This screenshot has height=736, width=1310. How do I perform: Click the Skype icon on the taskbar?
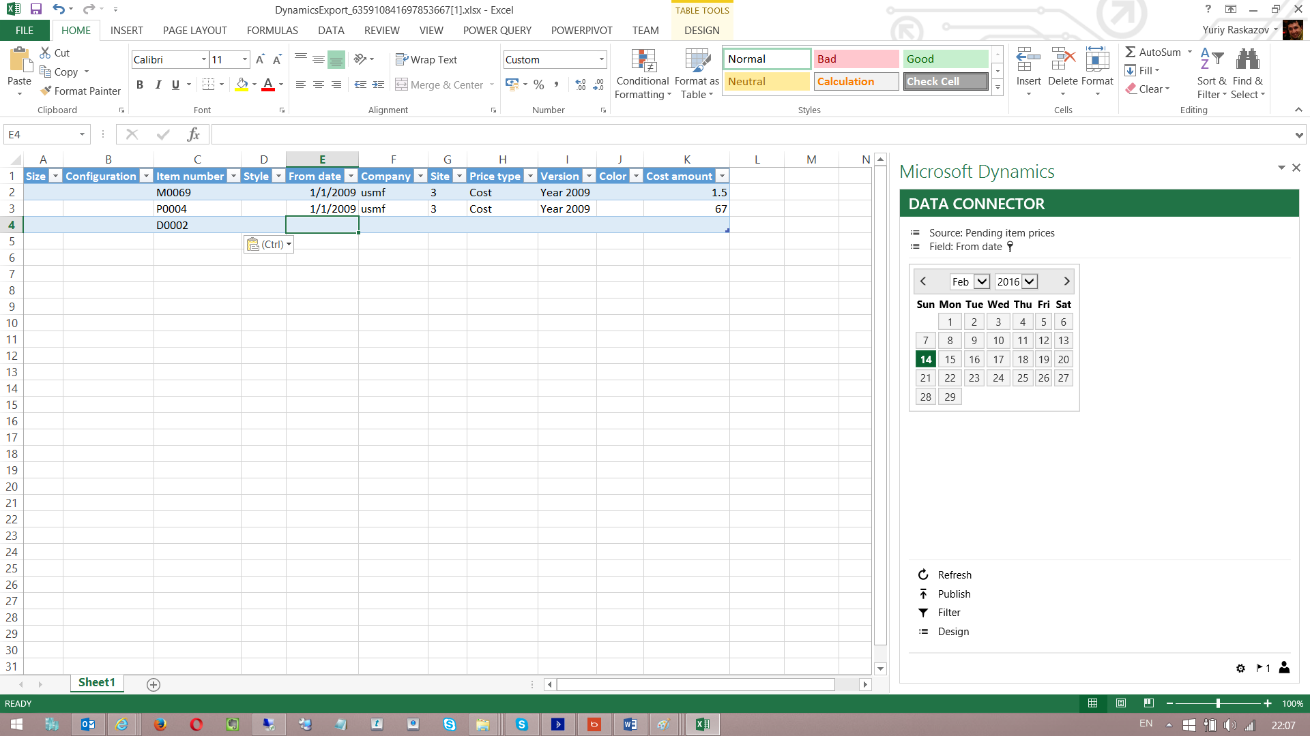450,724
